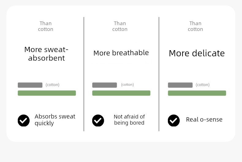Click the checkmark icon beside Absorbs sweat quickly

24,120
